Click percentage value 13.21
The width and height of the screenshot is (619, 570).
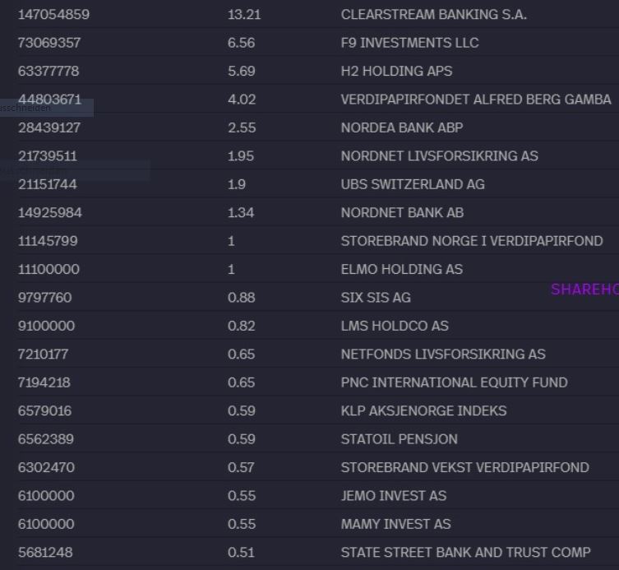(244, 15)
